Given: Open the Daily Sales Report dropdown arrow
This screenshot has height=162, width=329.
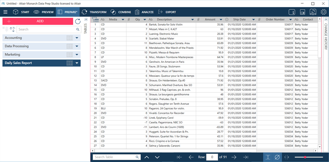Looking at the screenshot, I should (x=77, y=63).
